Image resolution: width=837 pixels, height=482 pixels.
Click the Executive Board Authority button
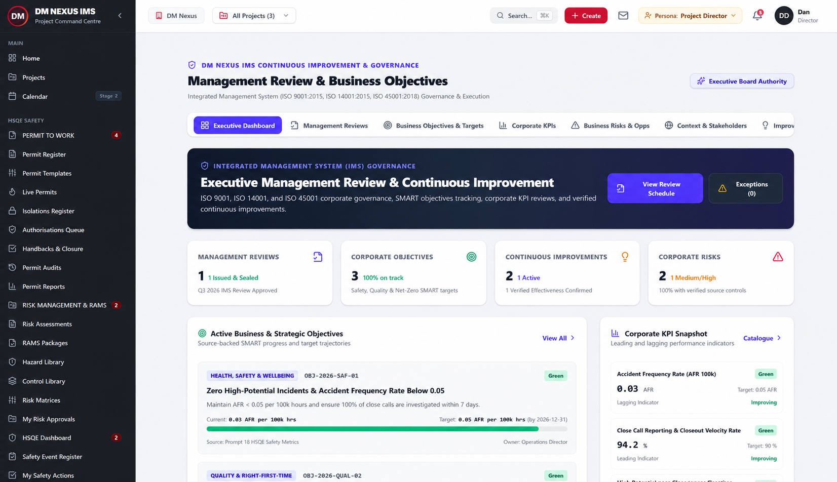(742, 81)
